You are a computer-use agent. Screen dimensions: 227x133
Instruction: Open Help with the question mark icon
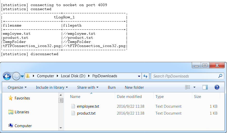tap(217, 87)
